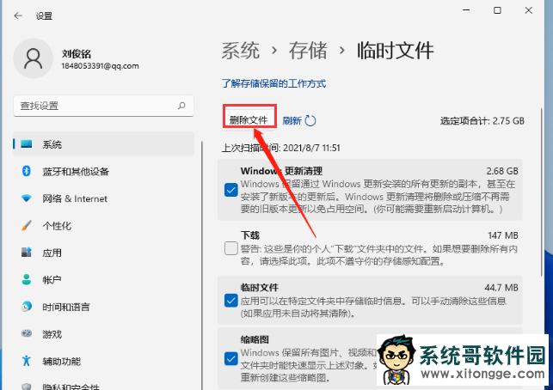Open 帐户 settings
Screen dimensions: 553x390
104,280
